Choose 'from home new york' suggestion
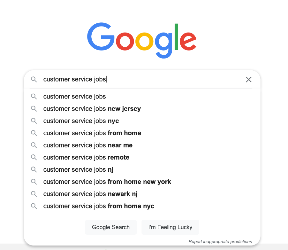 (x=107, y=182)
